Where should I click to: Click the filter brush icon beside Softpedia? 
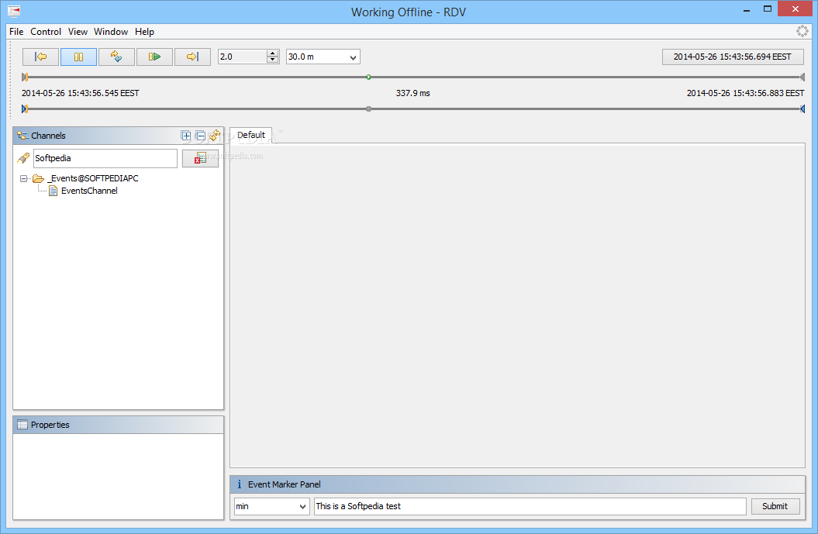coord(23,158)
